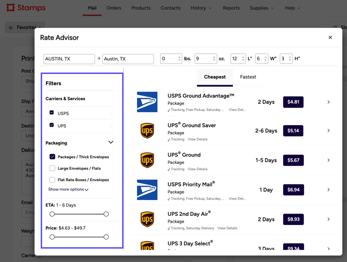
Task: Close the Rate Advisor dialog
Action: coord(330,37)
